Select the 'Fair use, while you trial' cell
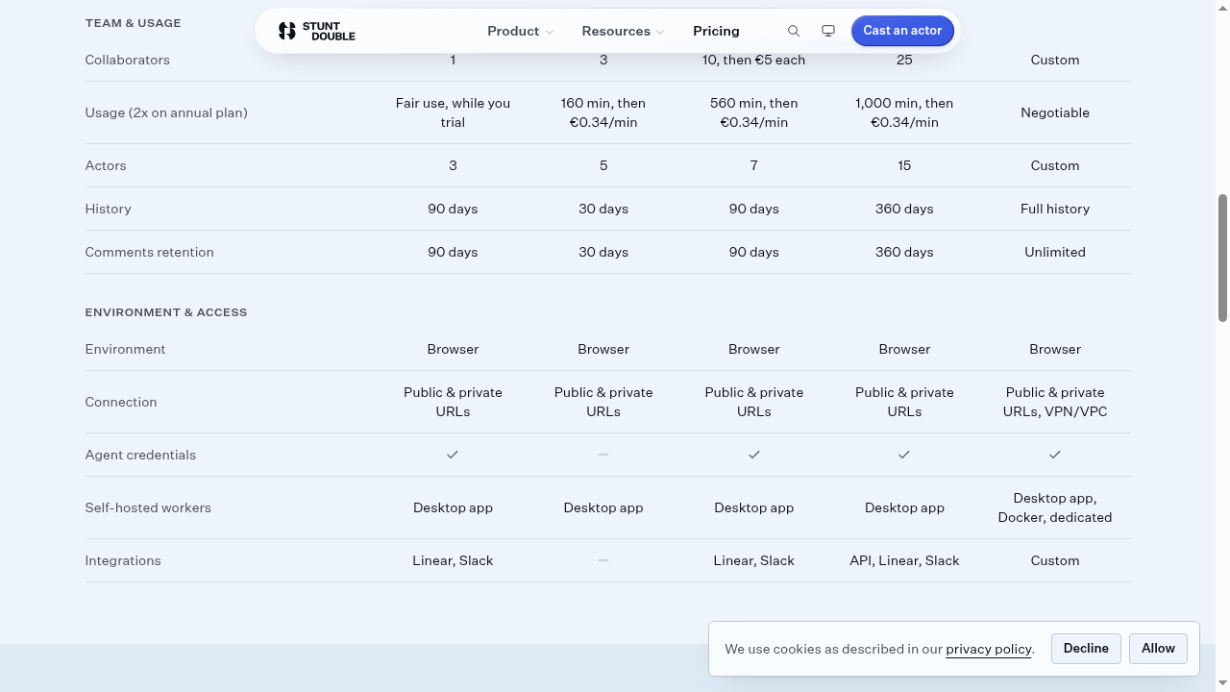Viewport: 1230px width, 692px height. [x=453, y=112]
